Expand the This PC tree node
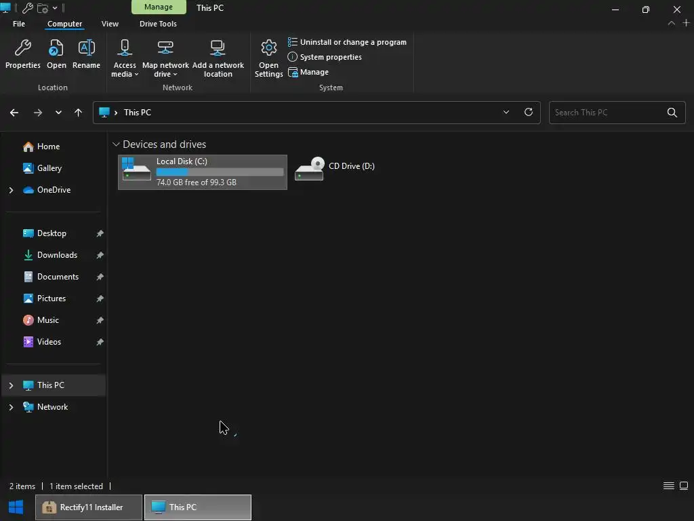Viewport: 694px width, 521px height. (11, 385)
